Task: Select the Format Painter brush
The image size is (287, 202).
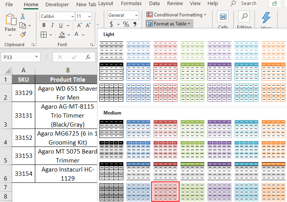Action: point(23,34)
